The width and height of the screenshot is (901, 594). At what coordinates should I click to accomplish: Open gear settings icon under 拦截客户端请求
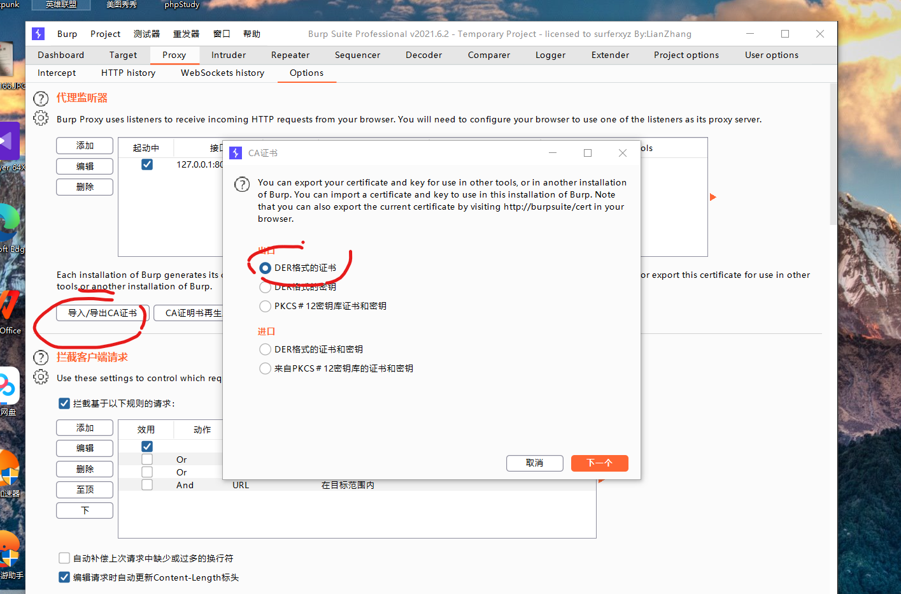(x=41, y=377)
